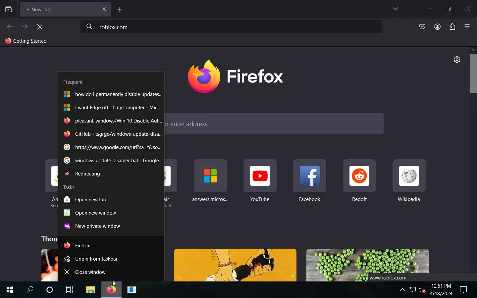Viewport: 477px width, 298px height.
Task: Open the notification center icon
Action: (464, 290)
